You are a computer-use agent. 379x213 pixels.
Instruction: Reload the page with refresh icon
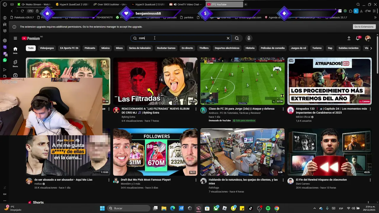(22, 11)
